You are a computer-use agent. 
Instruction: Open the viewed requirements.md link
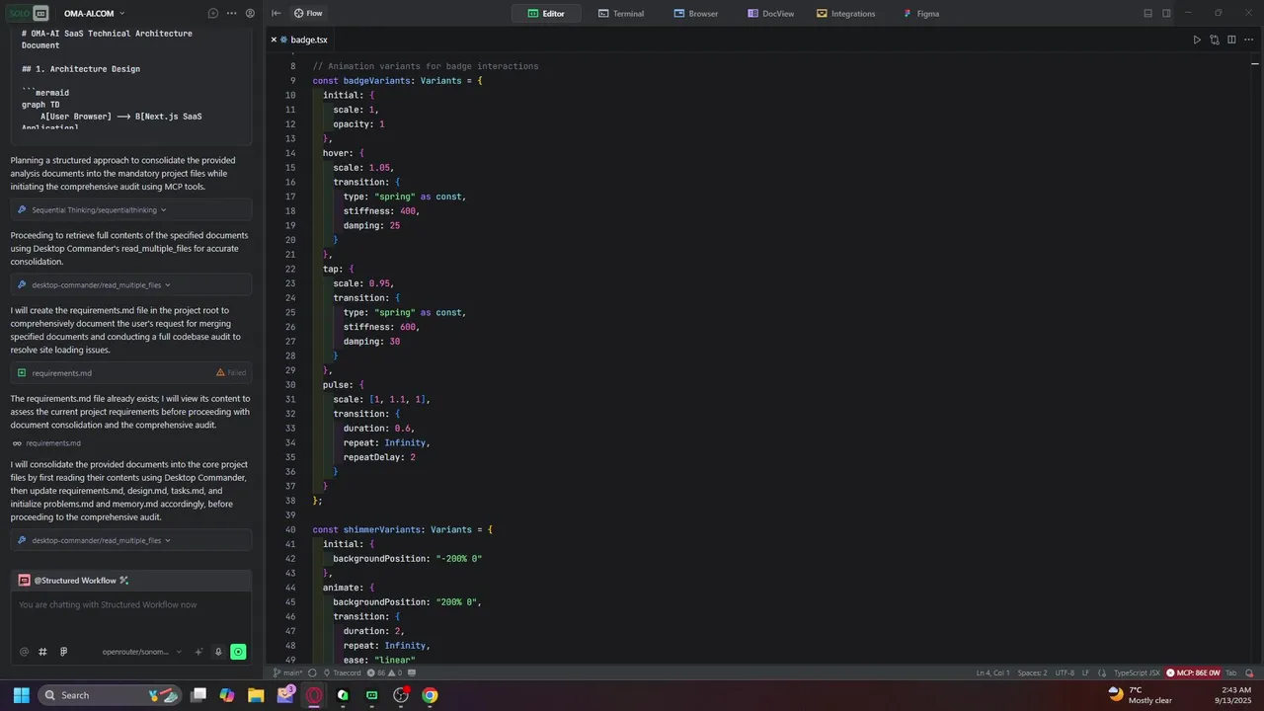(x=46, y=443)
